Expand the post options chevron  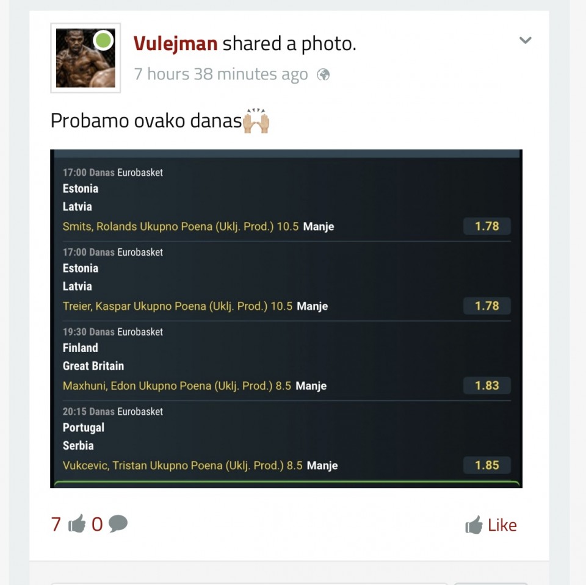point(525,40)
